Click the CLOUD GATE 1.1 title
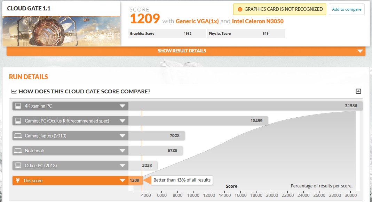Image resolution: width=372 pixels, height=202 pixels. pyautogui.click(x=29, y=9)
